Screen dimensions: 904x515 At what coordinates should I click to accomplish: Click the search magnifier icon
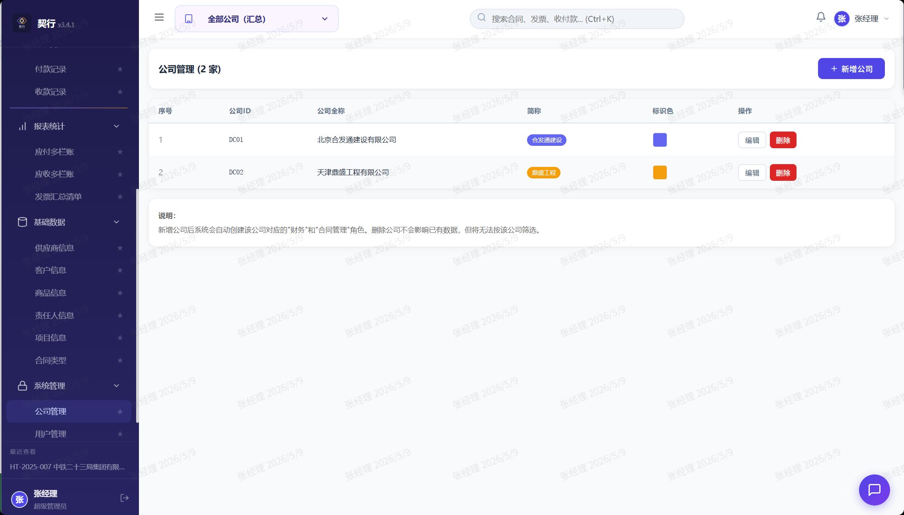click(482, 17)
